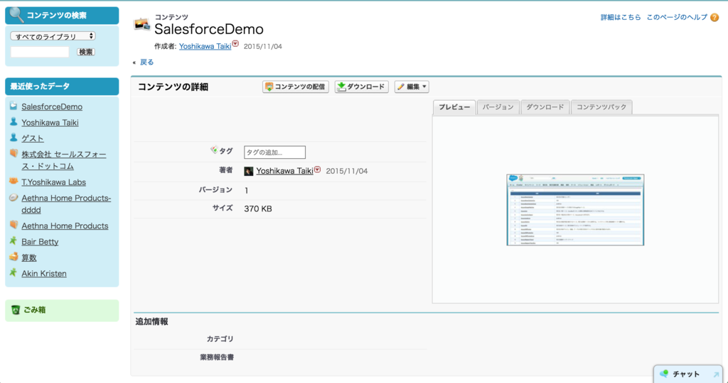728x383 pixels.
Task: Click the lead icon beside Bair Betty
Action: [14, 241]
